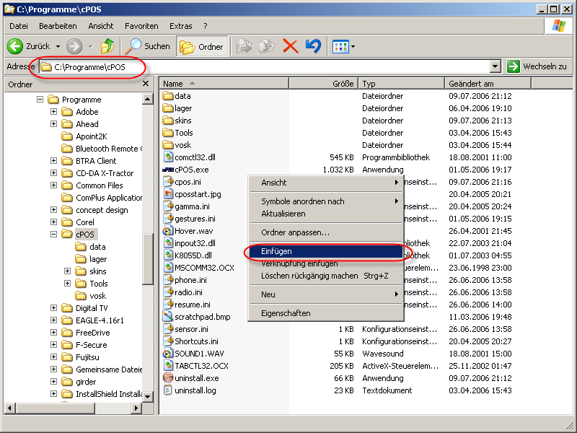Open the address bar dropdown arrow
Screen dimensions: 577x433
pyautogui.click(x=495, y=66)
